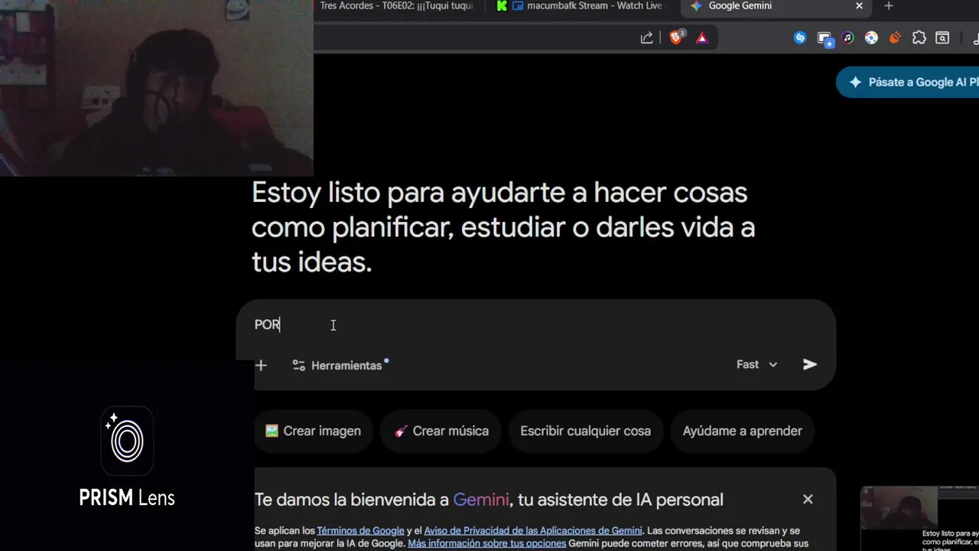
Task: Click the share page icon in address bar
Action: point(647,37)
